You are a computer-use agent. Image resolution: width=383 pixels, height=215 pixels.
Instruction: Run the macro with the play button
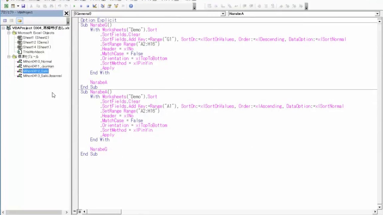coord(74,6)
